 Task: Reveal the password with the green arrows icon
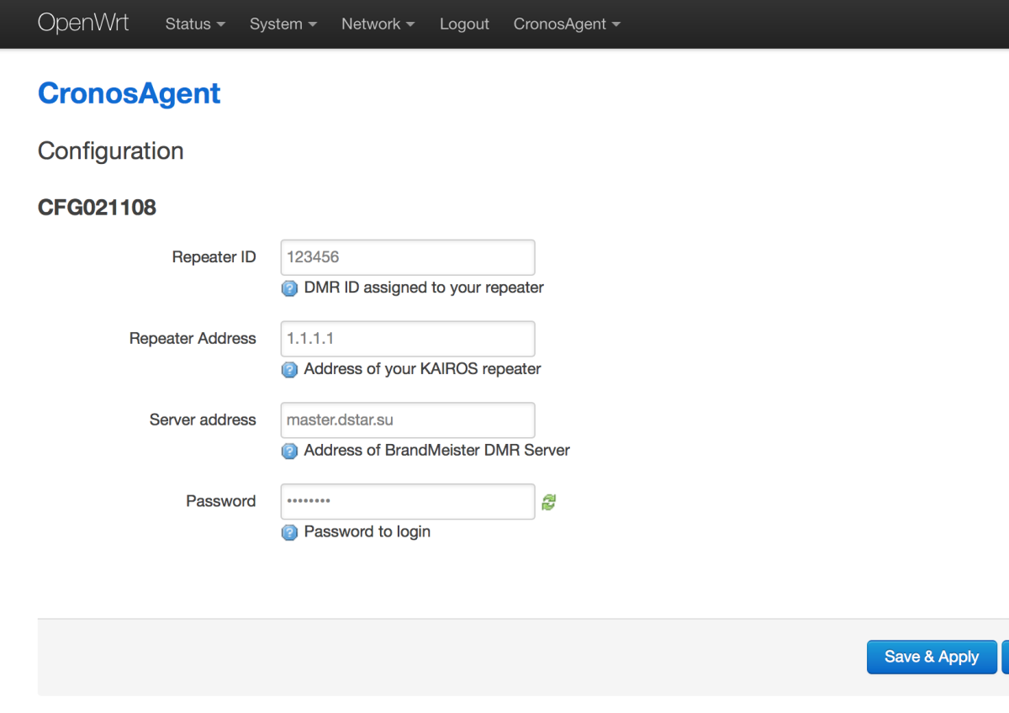[549, 502]
